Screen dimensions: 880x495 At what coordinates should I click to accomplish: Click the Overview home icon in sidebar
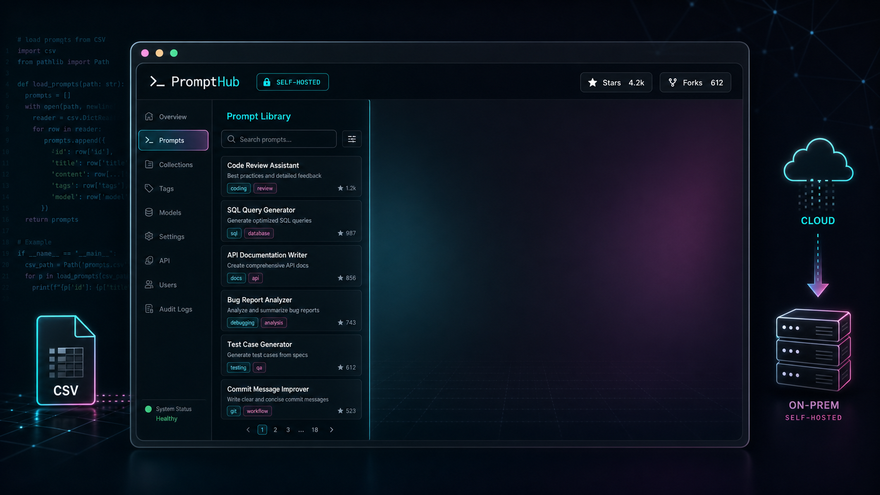(149, 116)
